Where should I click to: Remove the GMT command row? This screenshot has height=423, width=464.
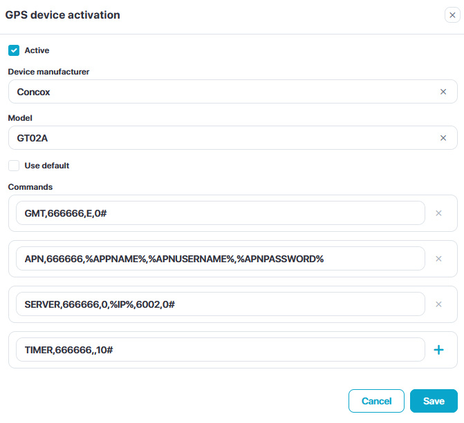point(438,213)
